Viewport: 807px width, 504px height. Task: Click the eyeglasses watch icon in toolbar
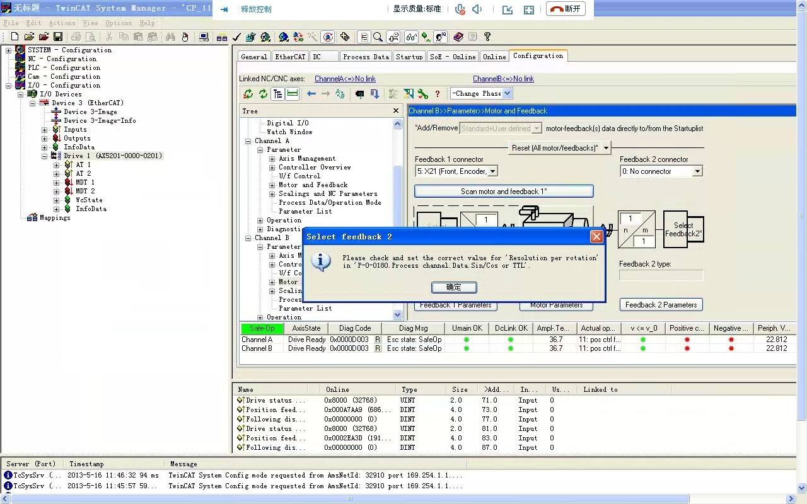point(411,37)
